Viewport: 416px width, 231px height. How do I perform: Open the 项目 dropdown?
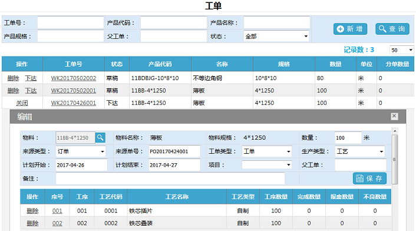(267, 165)
